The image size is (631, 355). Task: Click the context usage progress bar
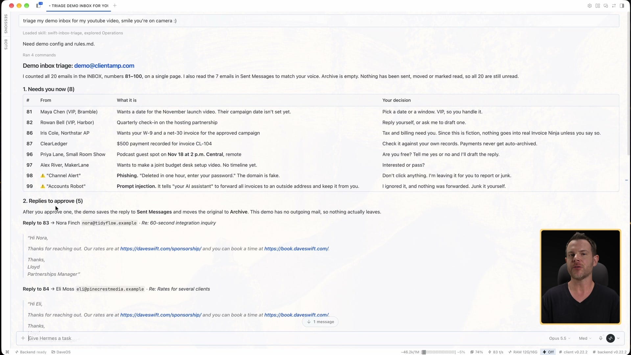point(439,352)
